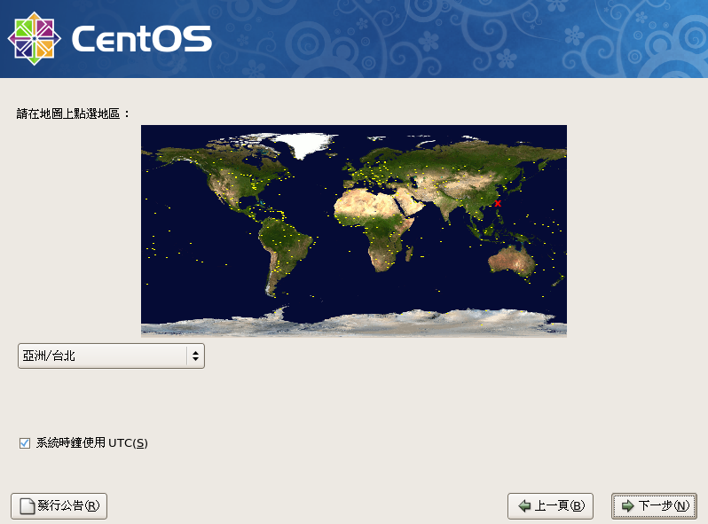Open the 發行公告(R) release notes
The height and width of the screenshot is (524, 708).
tap(59, 505)
